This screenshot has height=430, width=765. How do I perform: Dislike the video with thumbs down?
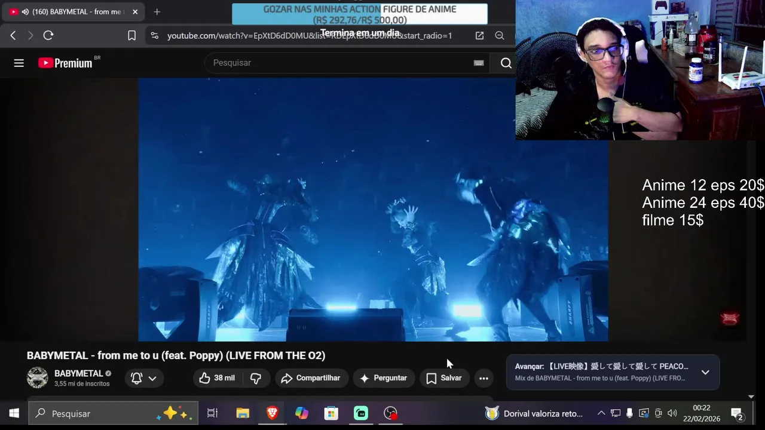click(x=256, y=378)
